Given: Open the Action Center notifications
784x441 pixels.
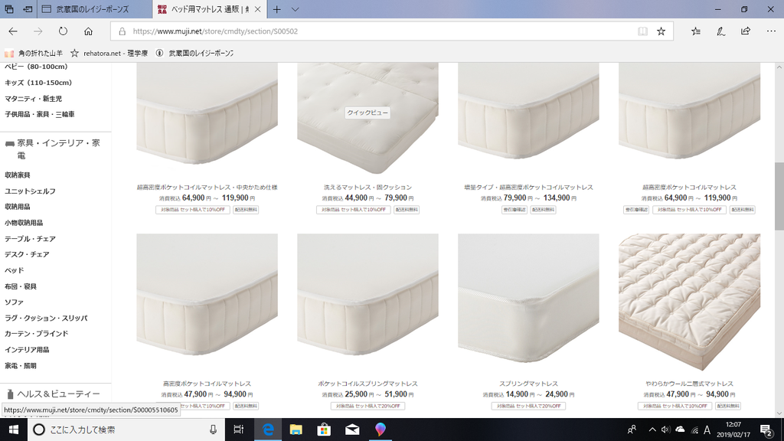Looking at the screenshot, I should pyautogui.click(x=766, y=430).
